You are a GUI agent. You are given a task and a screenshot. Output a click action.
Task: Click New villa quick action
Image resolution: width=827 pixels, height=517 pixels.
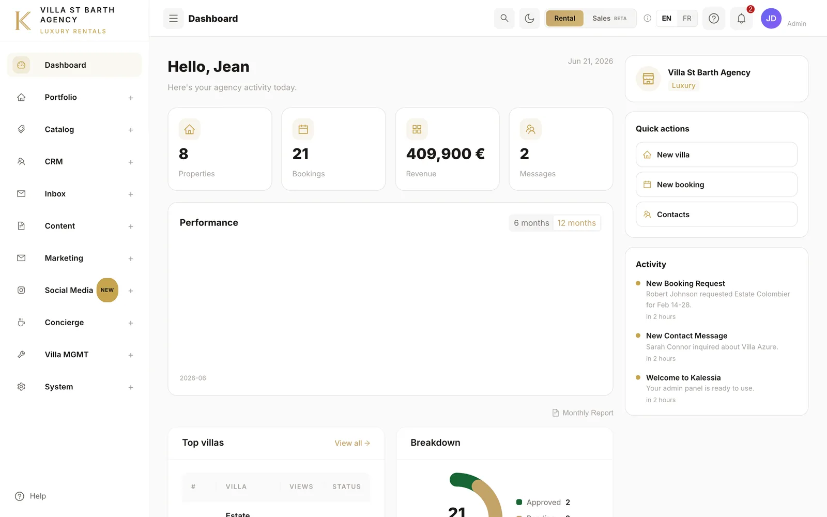click(716, 155)
